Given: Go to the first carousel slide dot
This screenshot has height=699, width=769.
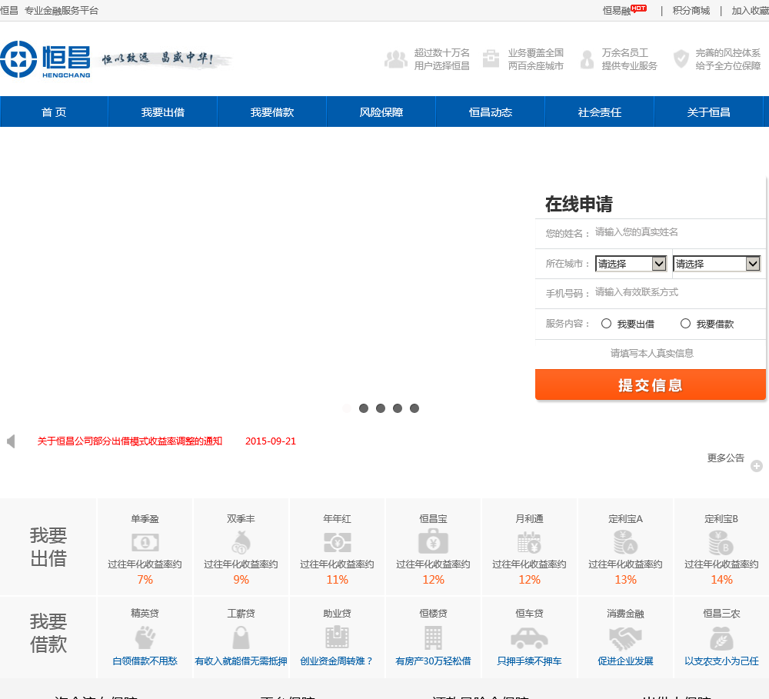Looking at the screenshot, I should pyautogui.click(x=347, y=408).
